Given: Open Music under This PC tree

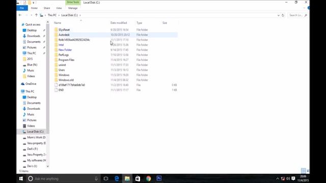Looking at the screenshot, I should [x=31, y=114].
